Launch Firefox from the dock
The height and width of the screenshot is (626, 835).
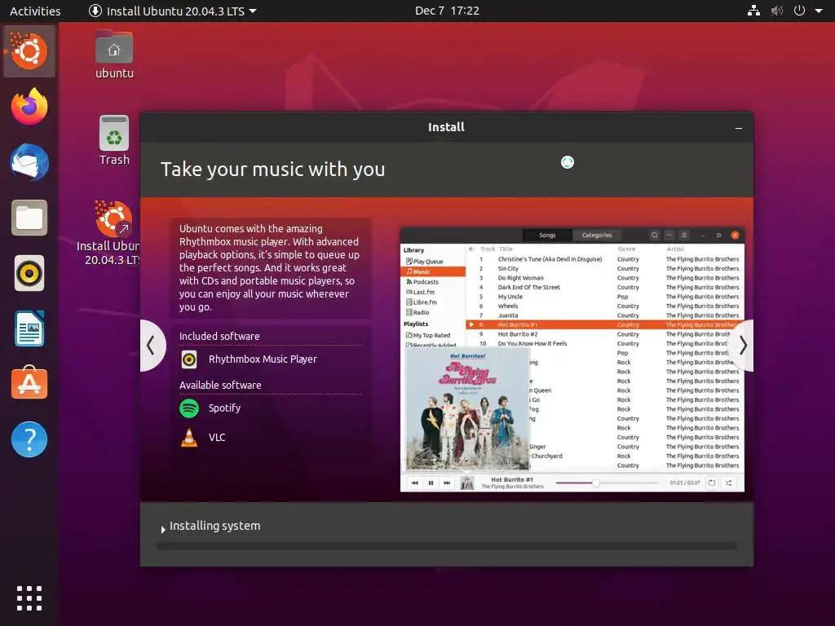pyautogui.click(x=29, y=107)
